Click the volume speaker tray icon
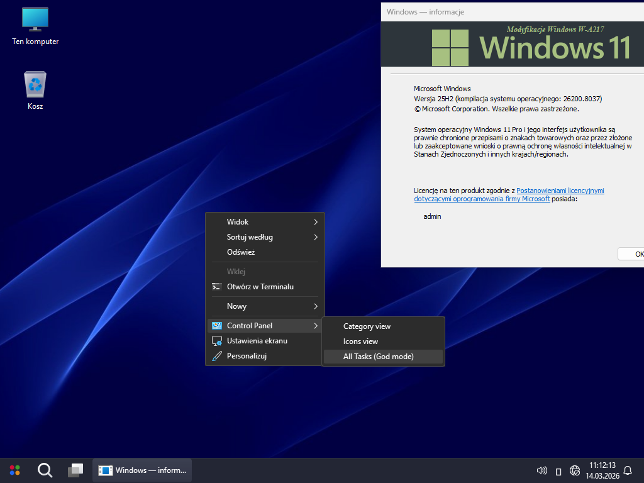This screenshot has height=483, width=644. (541, 470)
